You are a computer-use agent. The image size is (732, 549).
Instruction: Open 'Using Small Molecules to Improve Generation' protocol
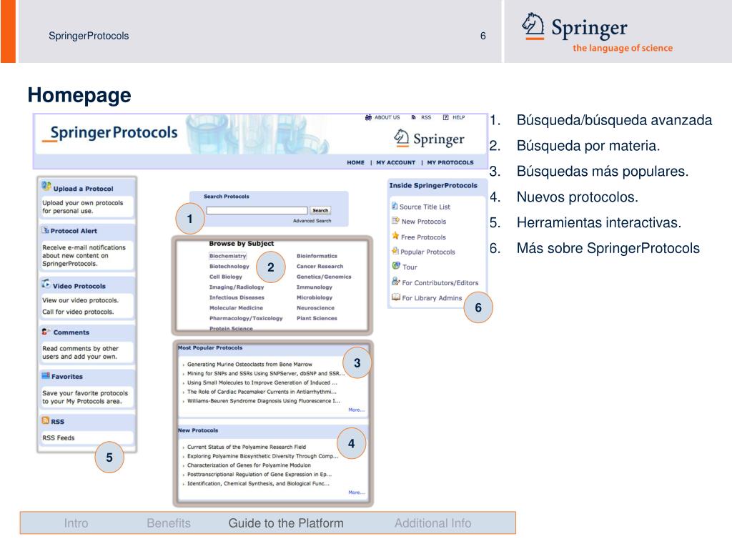tap(262, 382)
